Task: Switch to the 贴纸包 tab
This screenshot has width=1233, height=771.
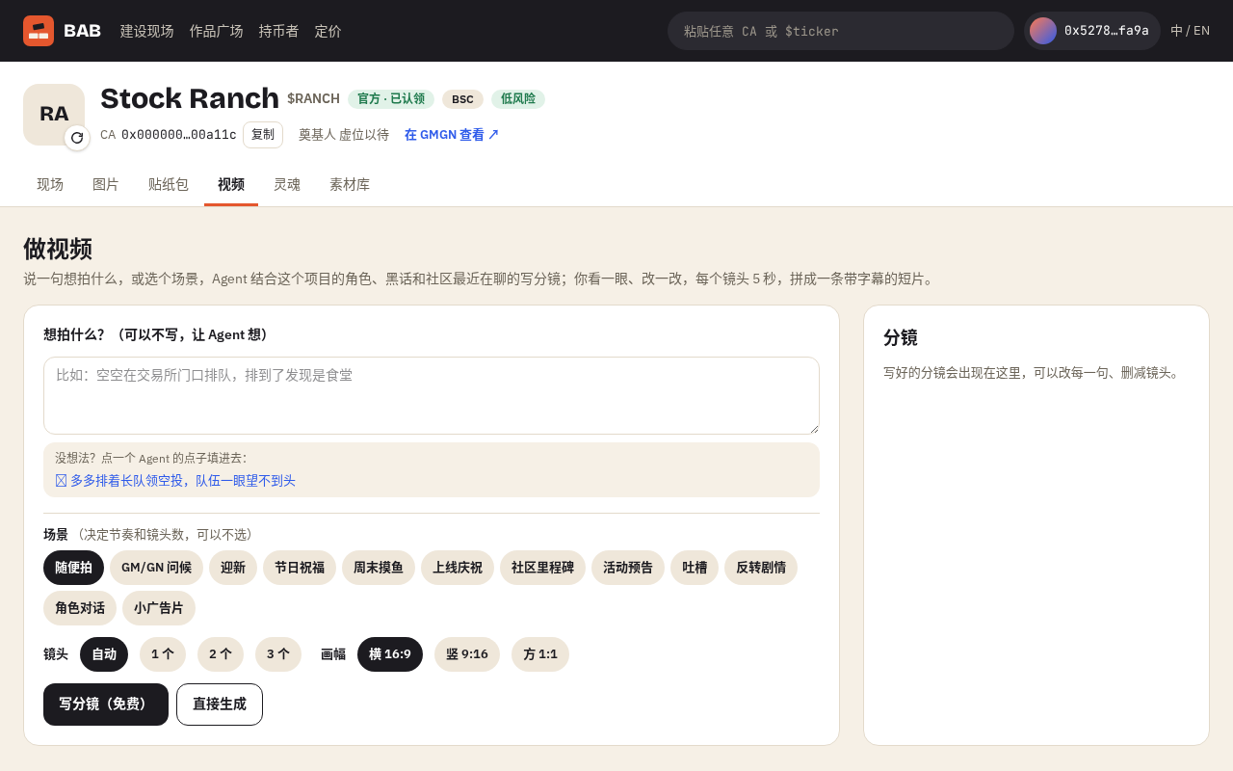Action: tap(169, 184)
